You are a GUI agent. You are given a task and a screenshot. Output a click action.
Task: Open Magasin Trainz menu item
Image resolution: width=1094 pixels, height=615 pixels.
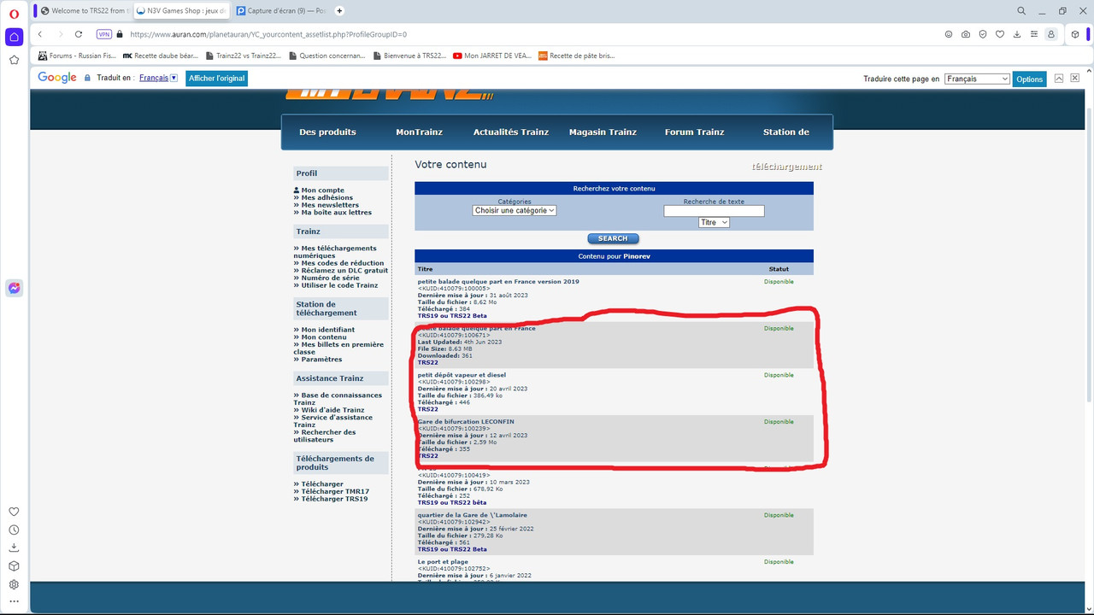pos(603,132)
